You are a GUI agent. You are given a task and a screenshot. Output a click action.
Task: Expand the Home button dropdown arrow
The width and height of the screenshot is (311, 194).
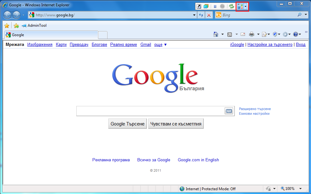click(x=222, y=35)
